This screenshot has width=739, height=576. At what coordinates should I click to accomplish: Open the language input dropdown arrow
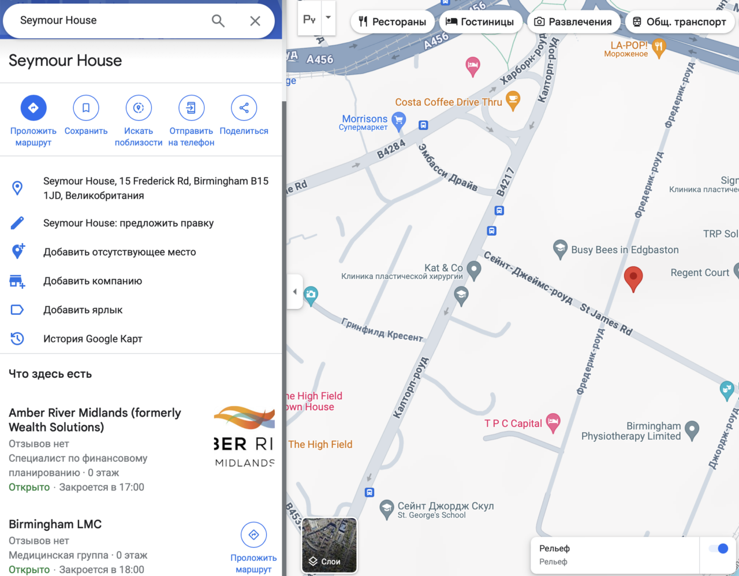tap(328, 17)
